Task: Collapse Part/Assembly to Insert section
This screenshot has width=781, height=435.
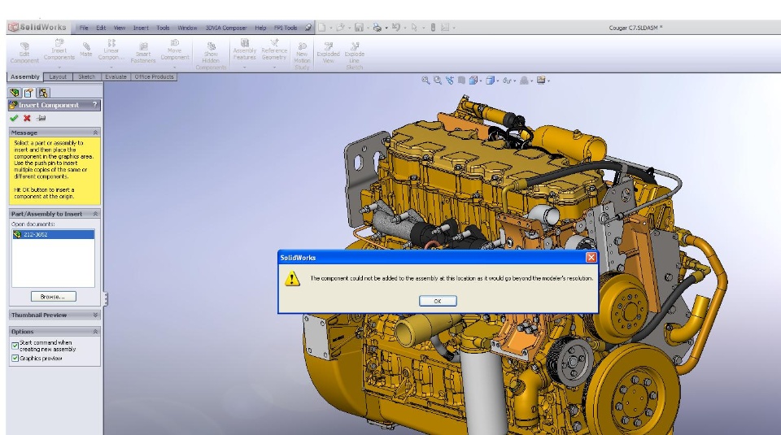Action: pyautogui.click(x=95, y=214)
